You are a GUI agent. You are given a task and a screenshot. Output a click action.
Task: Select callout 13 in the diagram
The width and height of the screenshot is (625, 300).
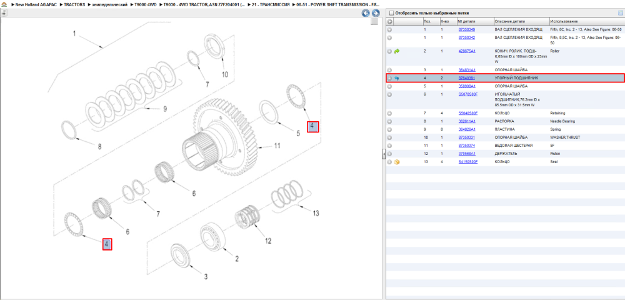pyautogui.click(x=315, y=214)
